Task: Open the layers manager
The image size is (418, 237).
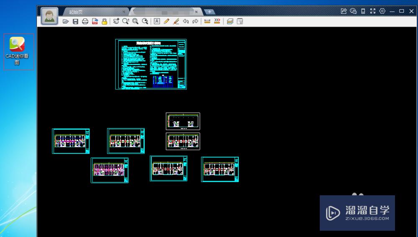Action: [x=230, y=21]
